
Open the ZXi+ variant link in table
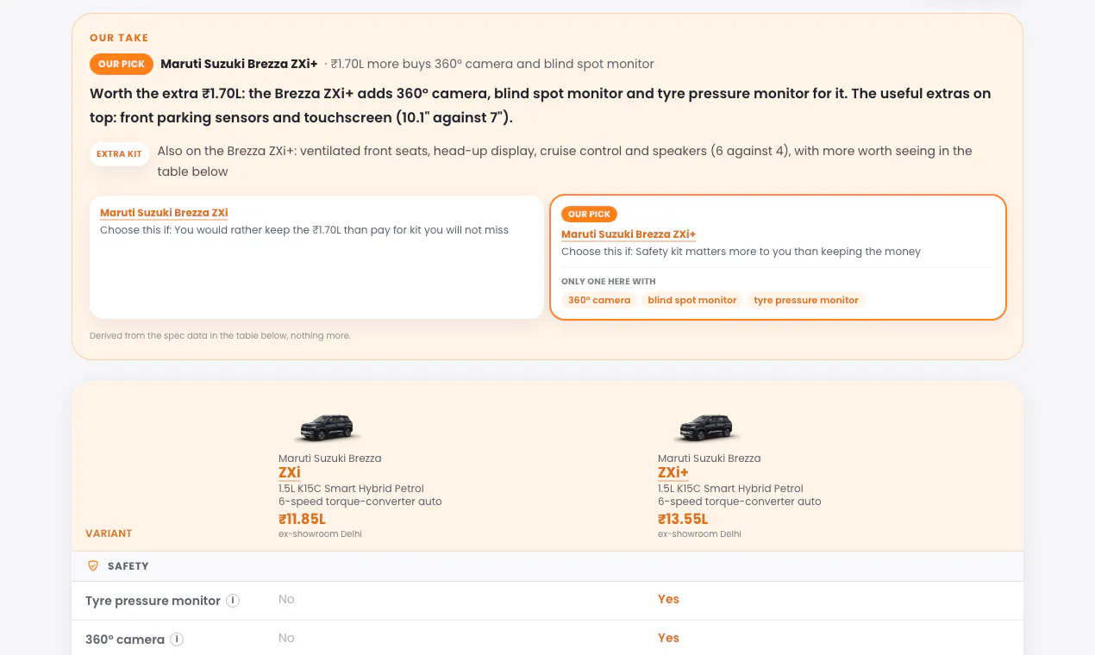pos(673,472)
